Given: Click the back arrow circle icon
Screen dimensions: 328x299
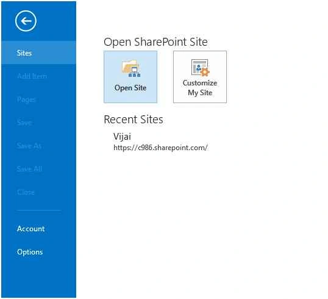Looking at the screenshot, I should tap(26, 21).
